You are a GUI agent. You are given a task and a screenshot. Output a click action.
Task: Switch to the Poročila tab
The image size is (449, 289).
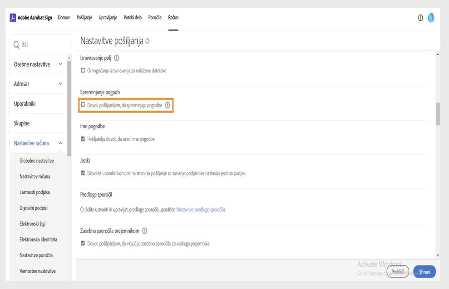(x=155, y=18)
